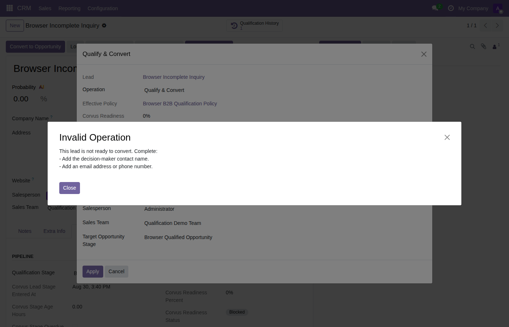The image size is (509, 327).
Task: Click Convert to Opportunity button
Action: click(x=35, y=47)
